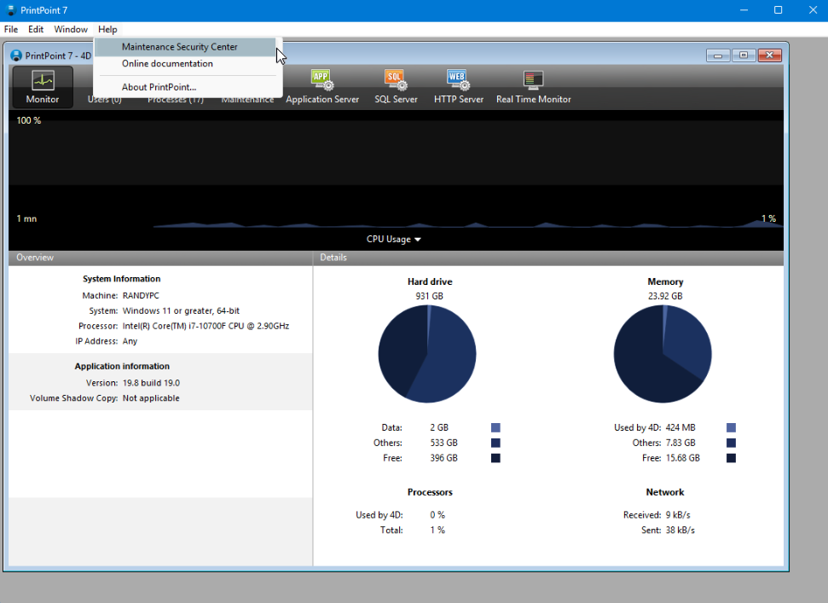Viewport: 828px width, 603px height.
Task: Click the machine name RANDYPC
Action: pos(141,296)
